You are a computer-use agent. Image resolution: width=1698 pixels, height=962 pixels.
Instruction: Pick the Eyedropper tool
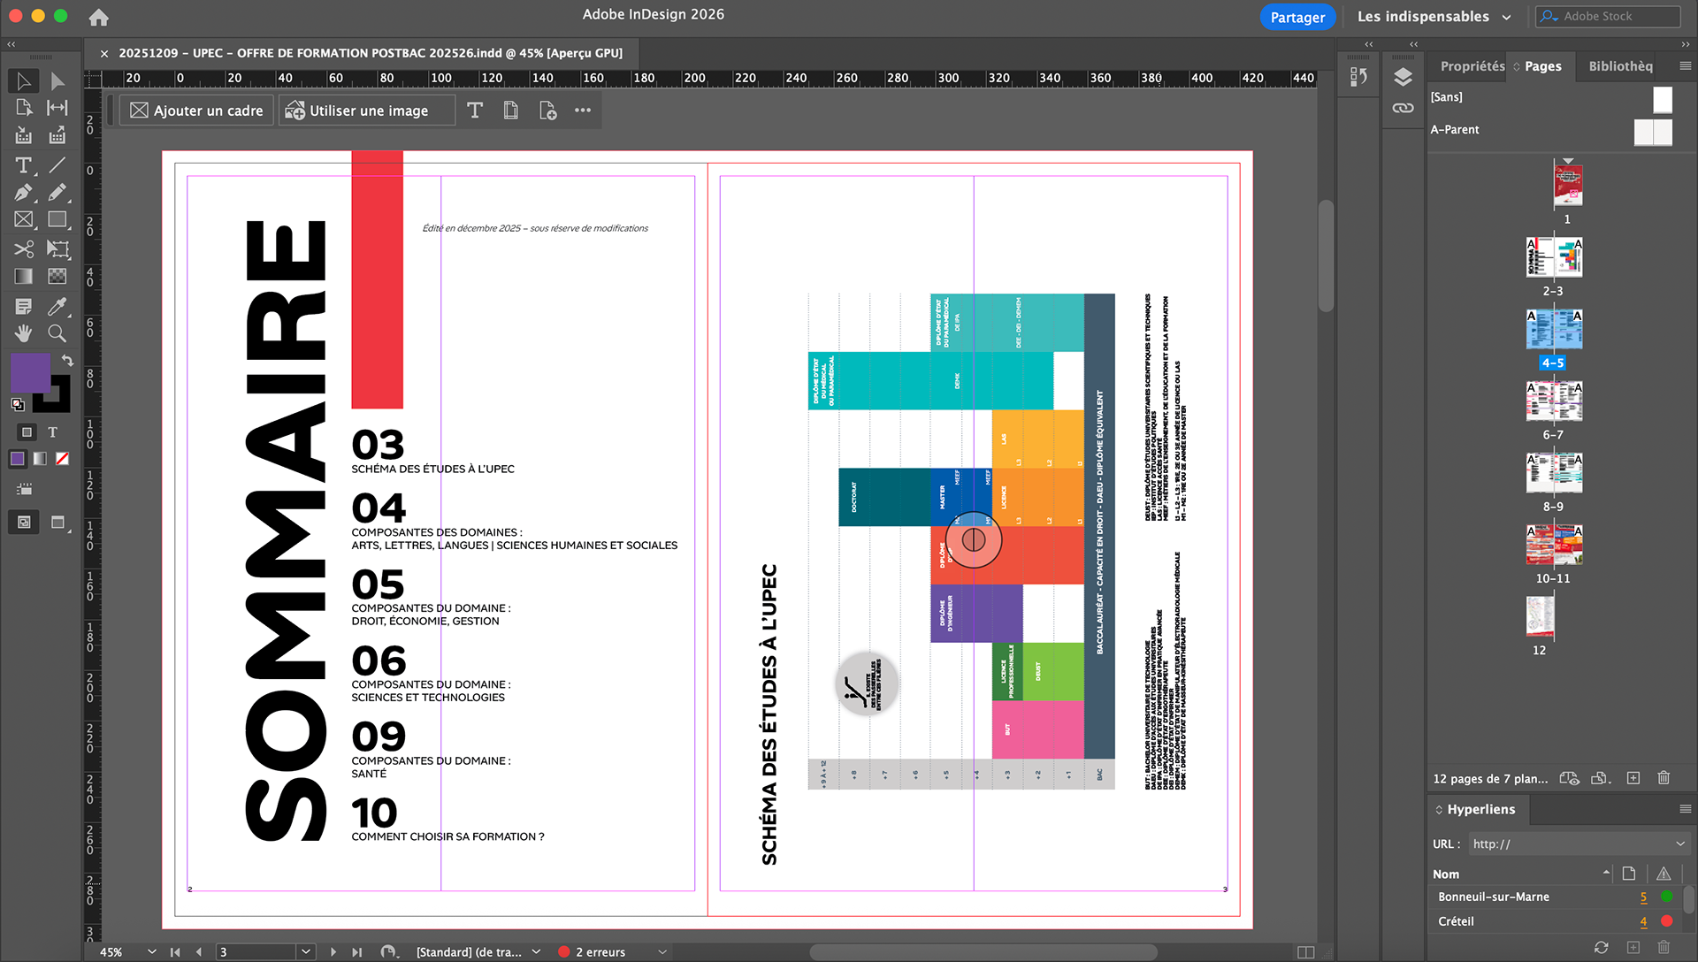point(57,306)
